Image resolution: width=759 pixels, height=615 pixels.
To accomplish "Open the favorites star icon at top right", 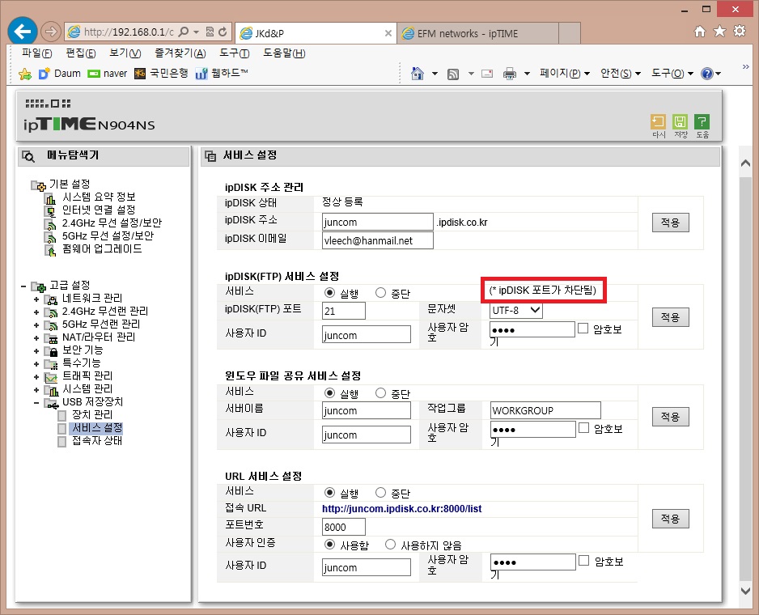I will (x=720, y=32).
